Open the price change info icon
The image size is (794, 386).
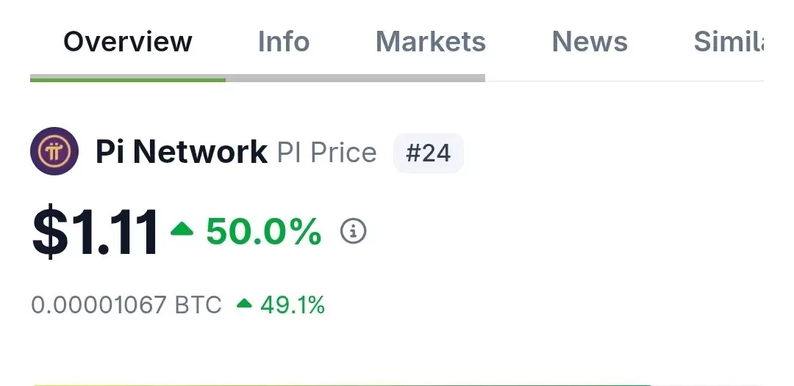coord(353,231)
